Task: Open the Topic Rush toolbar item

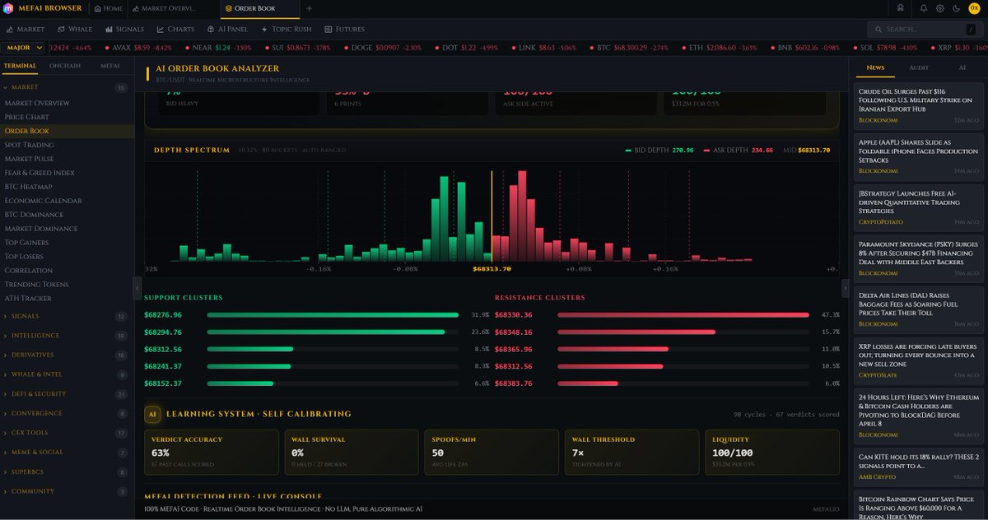Action: (x=287, y=29)
